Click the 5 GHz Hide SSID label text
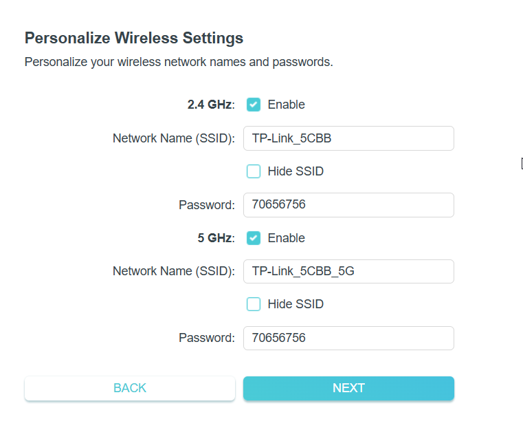 [296, 304]
